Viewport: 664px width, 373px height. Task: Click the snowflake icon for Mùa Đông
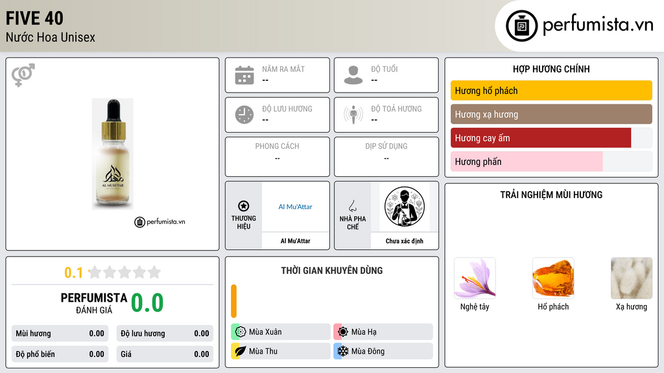click(x=343, y=351)
